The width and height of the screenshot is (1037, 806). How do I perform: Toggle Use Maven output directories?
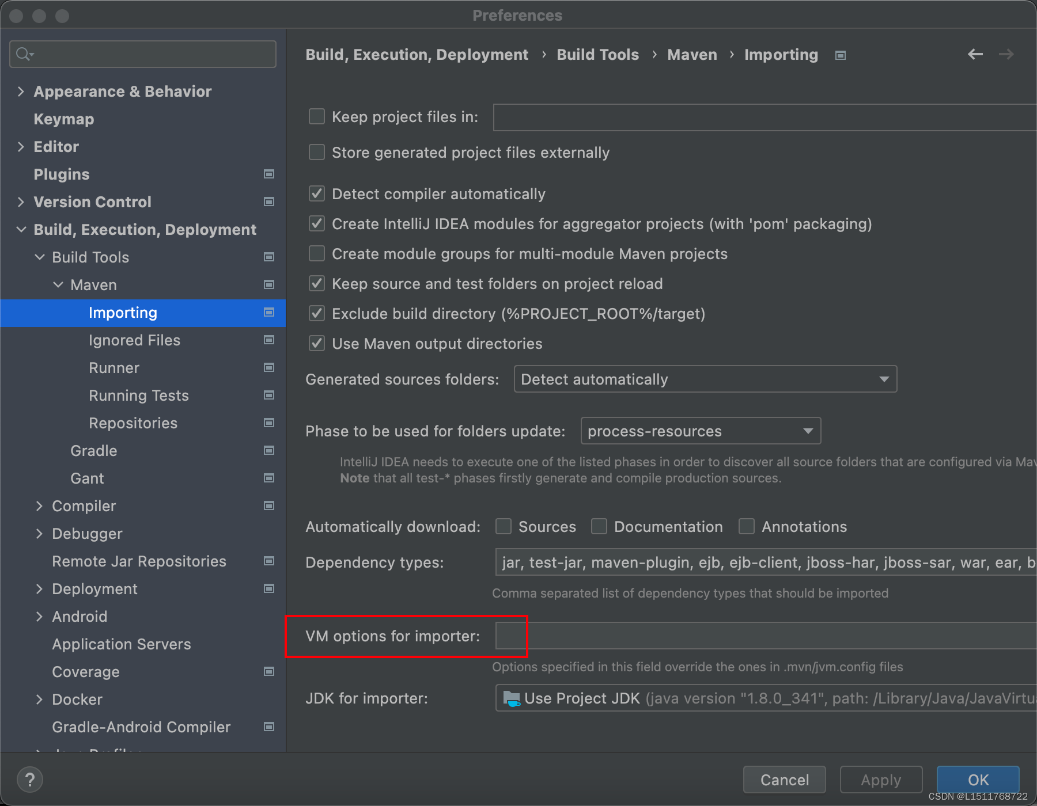317,343
